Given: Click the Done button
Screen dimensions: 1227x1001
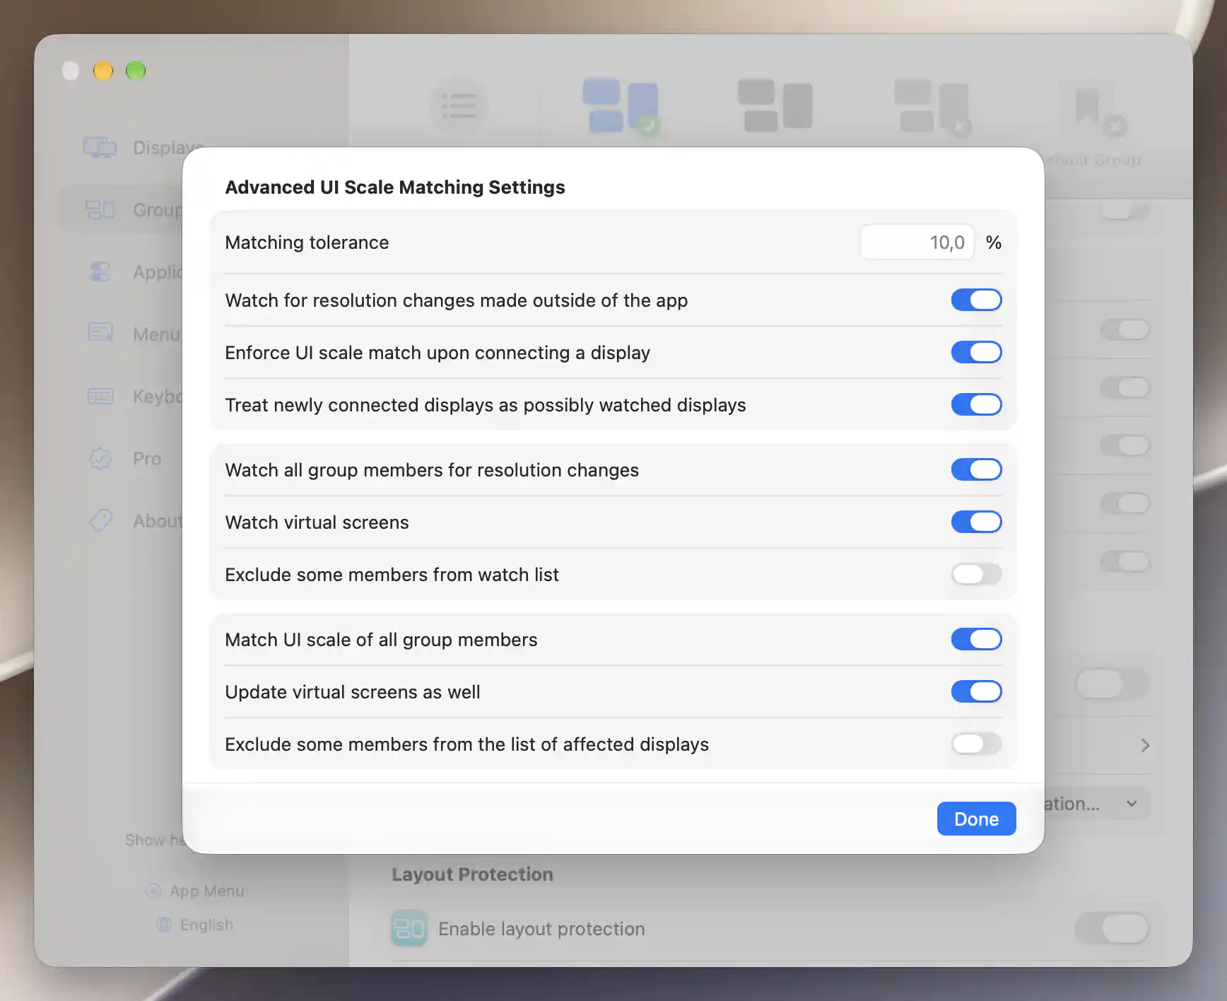Looking at the screenshot, I should coord(976,819).
